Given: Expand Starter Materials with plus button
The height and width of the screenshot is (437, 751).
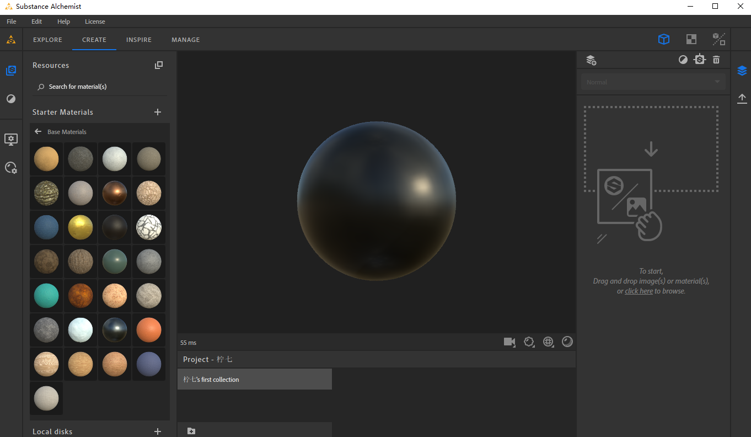Looking at the screenshot, I should pyautogui.click(x=158, y=112).
